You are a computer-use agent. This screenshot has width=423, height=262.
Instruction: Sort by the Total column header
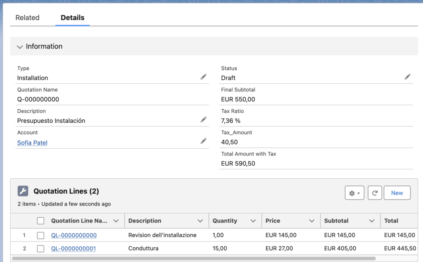pyautogui.click(x=391, y=221)
